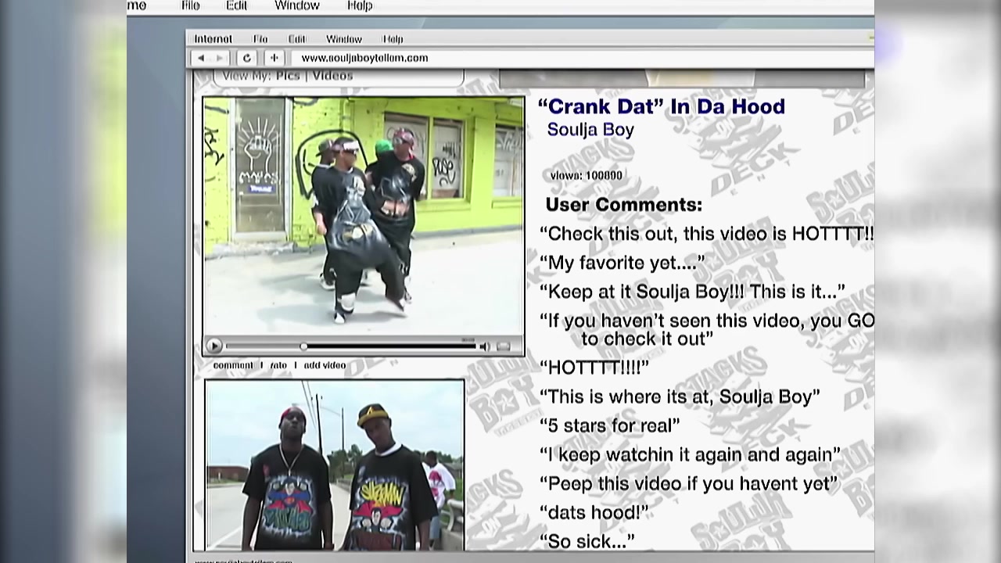Open the Pics link next to View My
Viewport: 1001px width, 563px height.
[288, 76]
